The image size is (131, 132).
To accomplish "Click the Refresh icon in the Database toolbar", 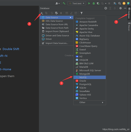I will 52,13.
